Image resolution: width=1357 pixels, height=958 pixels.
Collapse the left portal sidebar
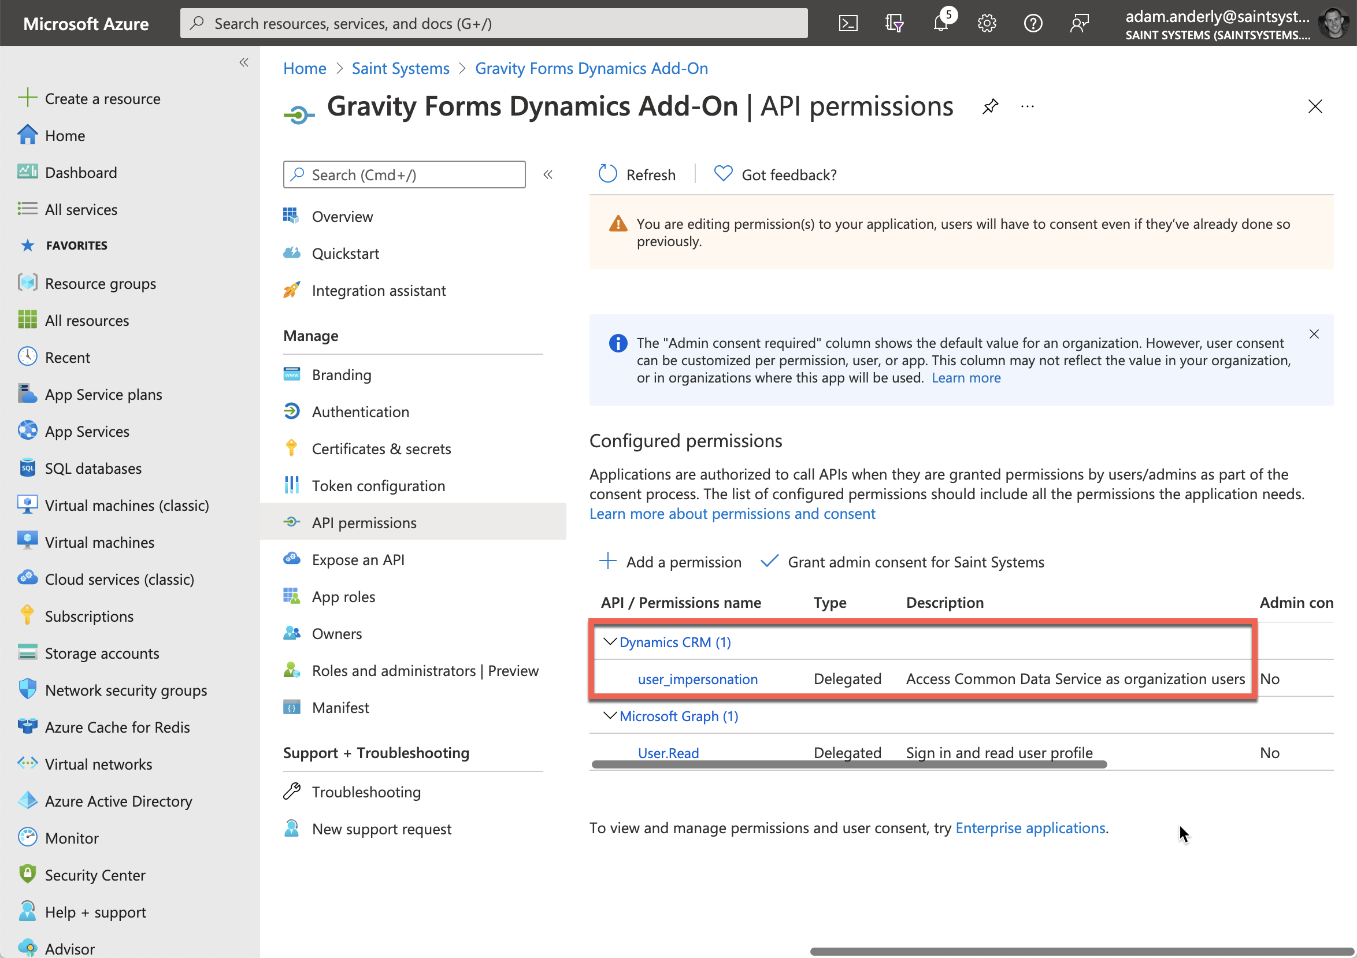[x=243, y=62]
